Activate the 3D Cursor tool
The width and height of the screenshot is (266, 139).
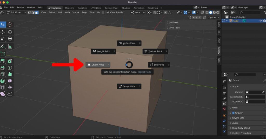tap(10, 25)
